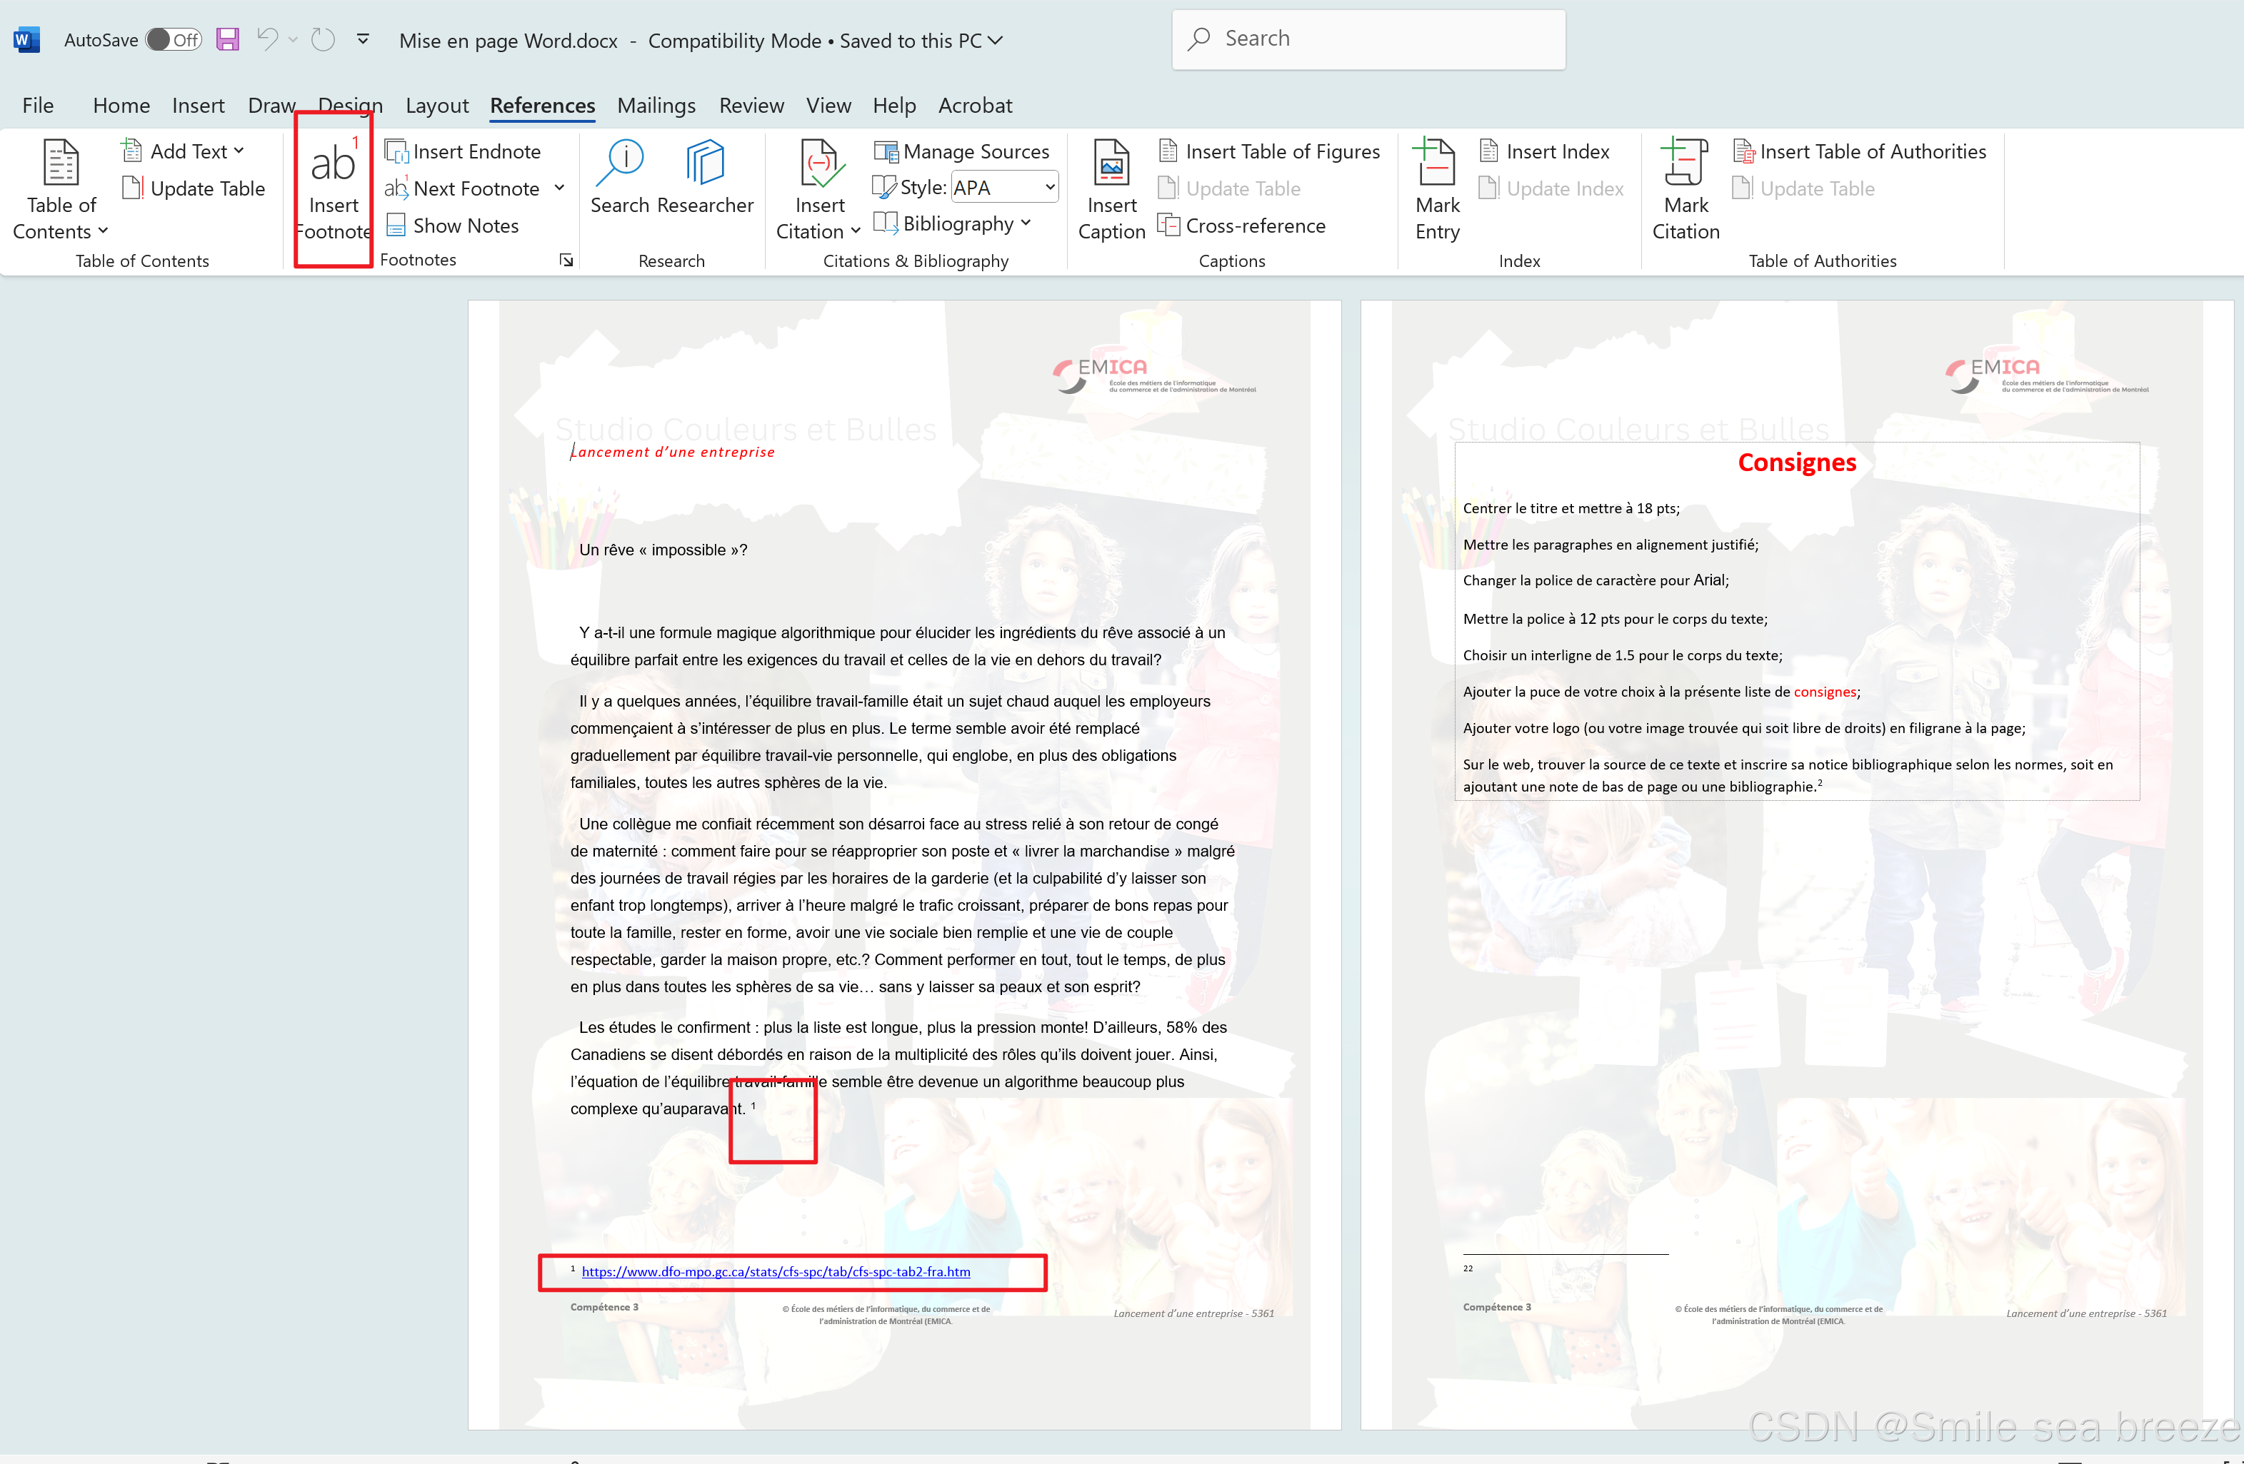Click the Undo arrow icon
2244x1464 pixels.
(268, 39)
